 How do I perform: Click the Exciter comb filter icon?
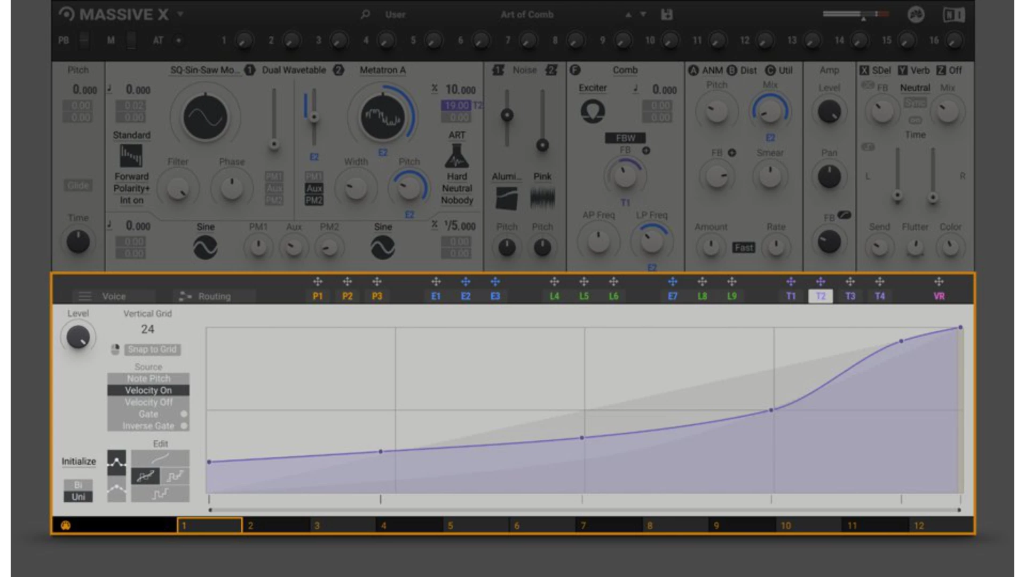[x=593, y=111]
